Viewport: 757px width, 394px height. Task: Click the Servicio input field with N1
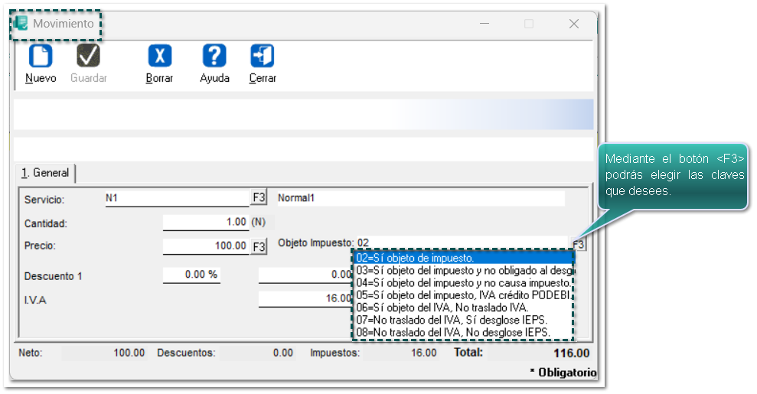pos(176,198)
